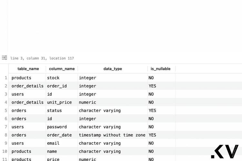Select 'timestamp without time zone' cell
The width and height of the screenshot is (242, 161).
click(112, 135)
